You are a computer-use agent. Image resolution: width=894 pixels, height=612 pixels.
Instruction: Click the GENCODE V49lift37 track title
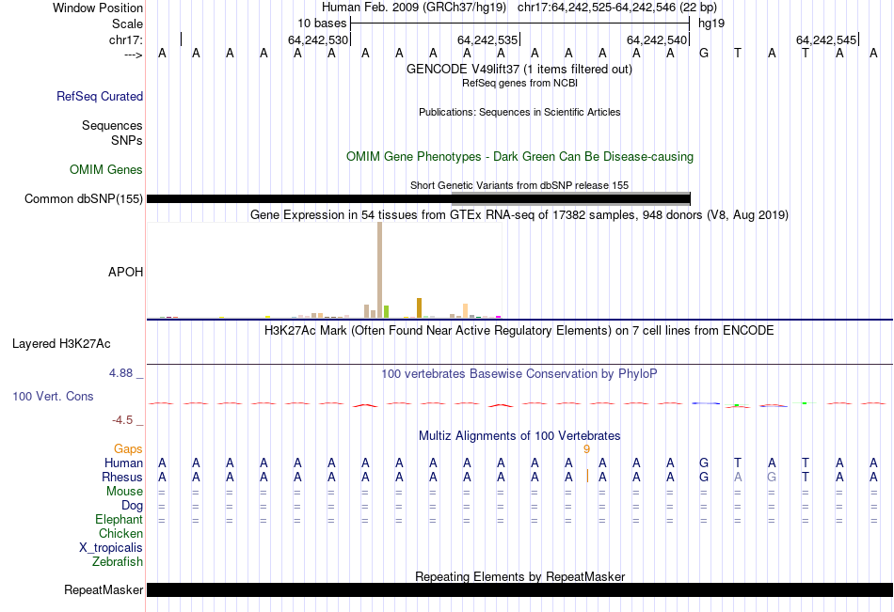tap(519, 69)
